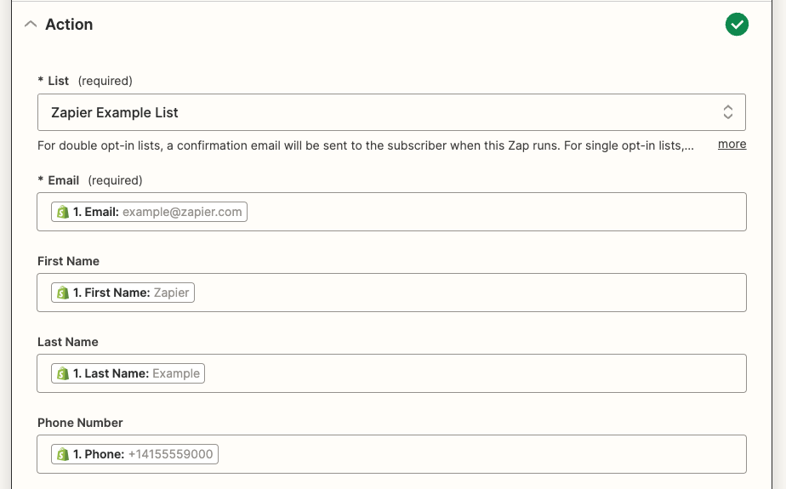Click Shopify icon in the Email pill

[62, 212]
